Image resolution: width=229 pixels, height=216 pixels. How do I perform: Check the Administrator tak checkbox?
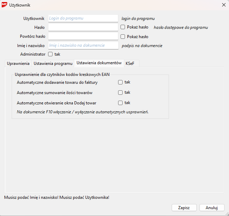click(50, 54)
